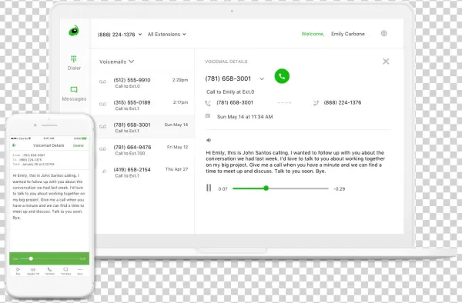Image resolution: width=462 pixels, height=303 pixels.
Task: Click the Fri May 12 date in list
Action: [x=177, y=147]
